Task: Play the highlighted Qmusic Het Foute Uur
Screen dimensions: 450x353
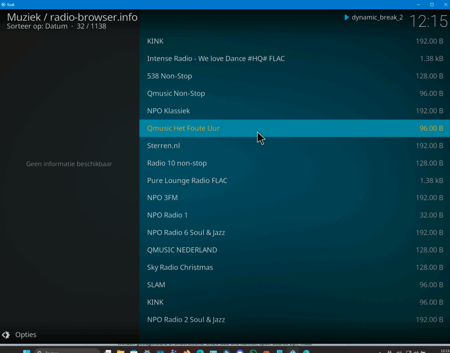Action: (x=183, y=128)
